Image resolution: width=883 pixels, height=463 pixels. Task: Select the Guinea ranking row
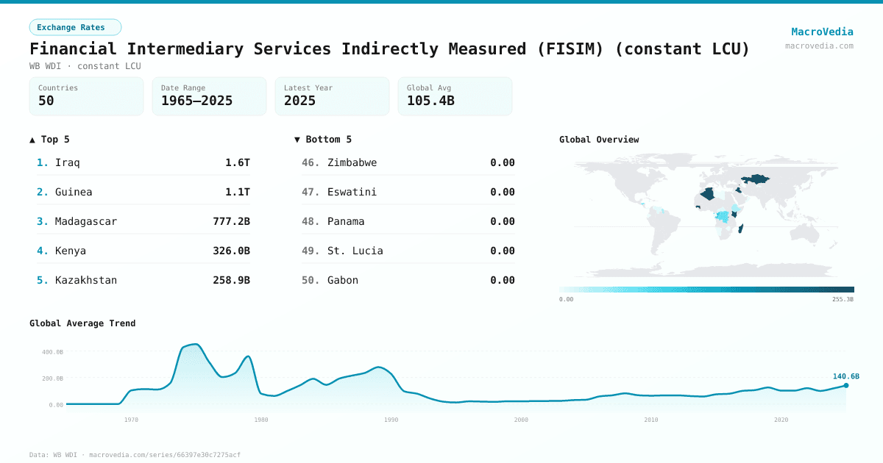[143, 192]
